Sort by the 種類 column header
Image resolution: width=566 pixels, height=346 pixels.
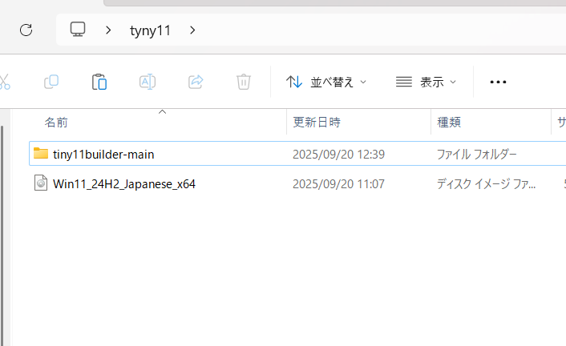tap(449, 123)
